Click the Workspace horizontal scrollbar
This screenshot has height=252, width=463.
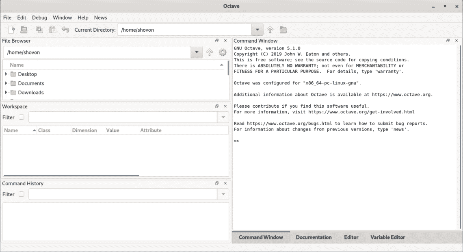[71, 176]
